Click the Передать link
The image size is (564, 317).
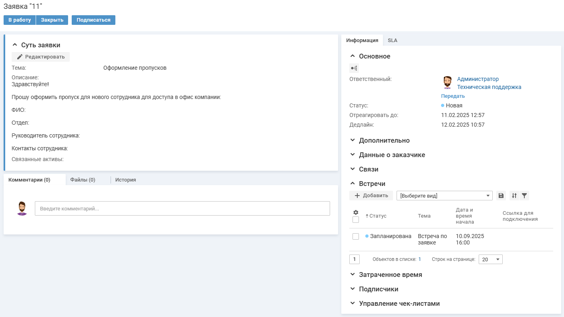tap(453, 96)
